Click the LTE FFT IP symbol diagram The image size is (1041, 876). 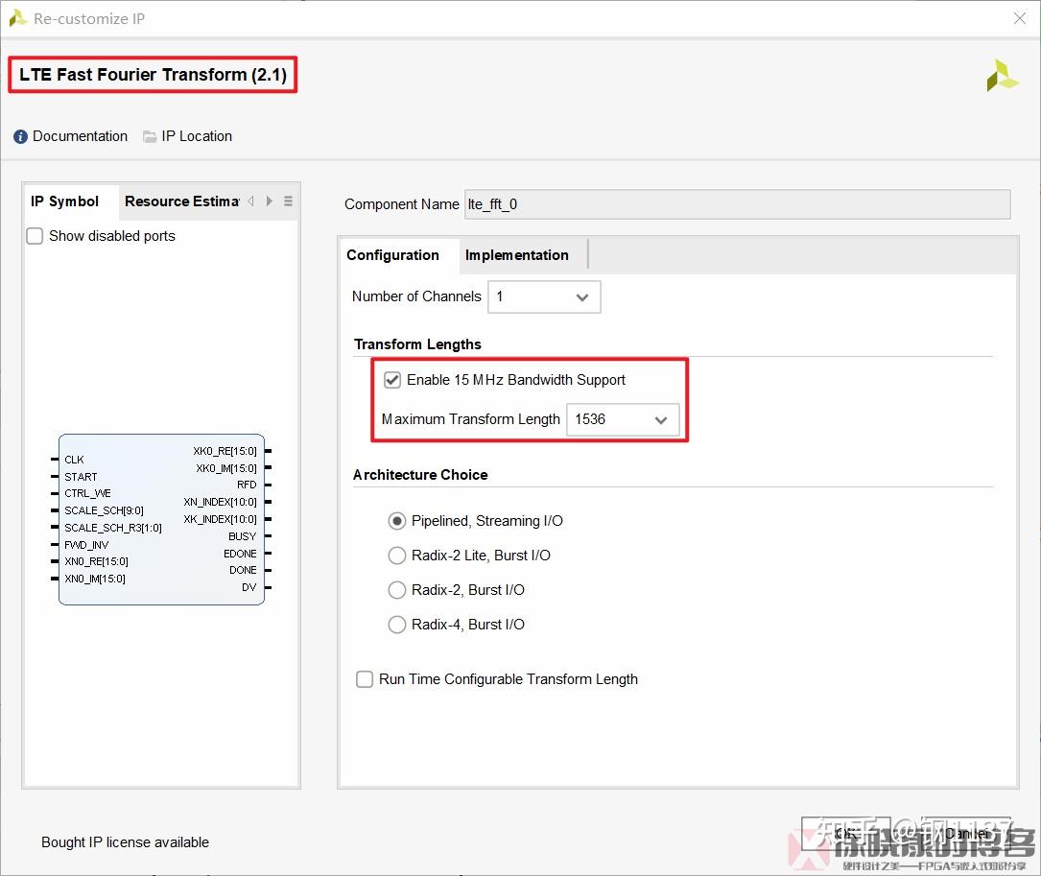pyautogui.click(x=161, y=518)
